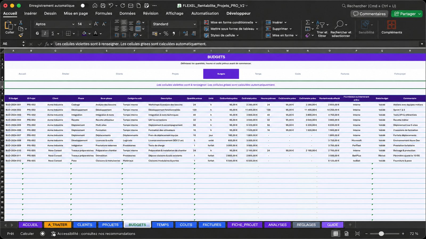Viewport: 426px width, 239px height.
Task: Click the Format Painter brush icon
Action: (21, 35)
